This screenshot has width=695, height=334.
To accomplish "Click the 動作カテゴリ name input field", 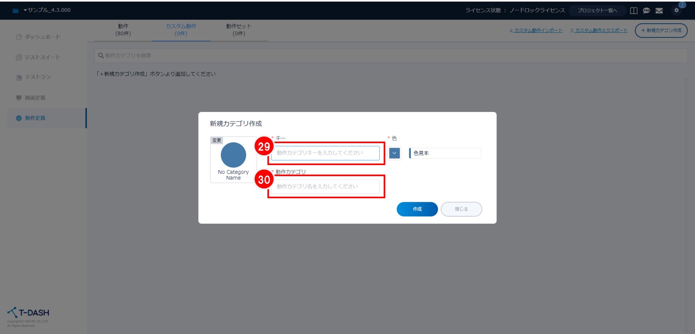I will coord(325,187).
